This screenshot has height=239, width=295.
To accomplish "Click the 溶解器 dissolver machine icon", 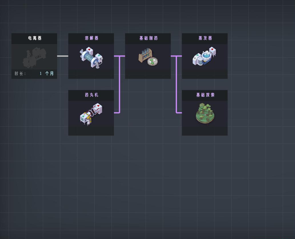I will (91, 57).
